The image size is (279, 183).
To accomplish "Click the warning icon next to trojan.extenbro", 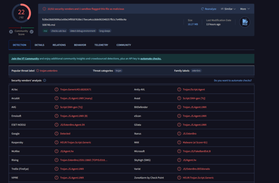I will [37, 71].
